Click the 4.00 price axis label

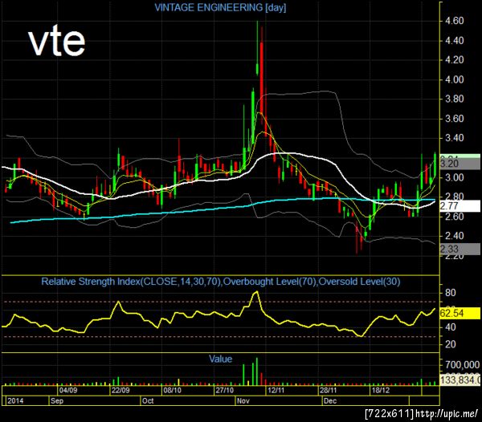[455, 79]
